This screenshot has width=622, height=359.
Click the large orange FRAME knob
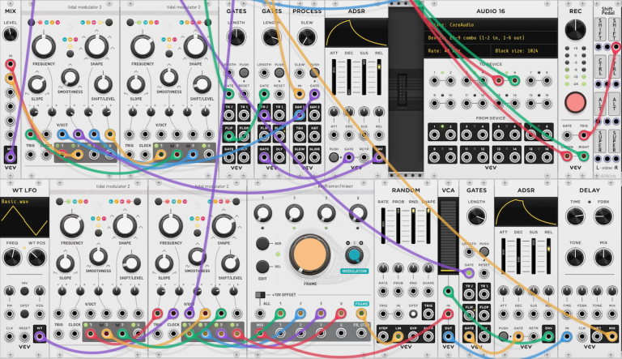[310, 255]
